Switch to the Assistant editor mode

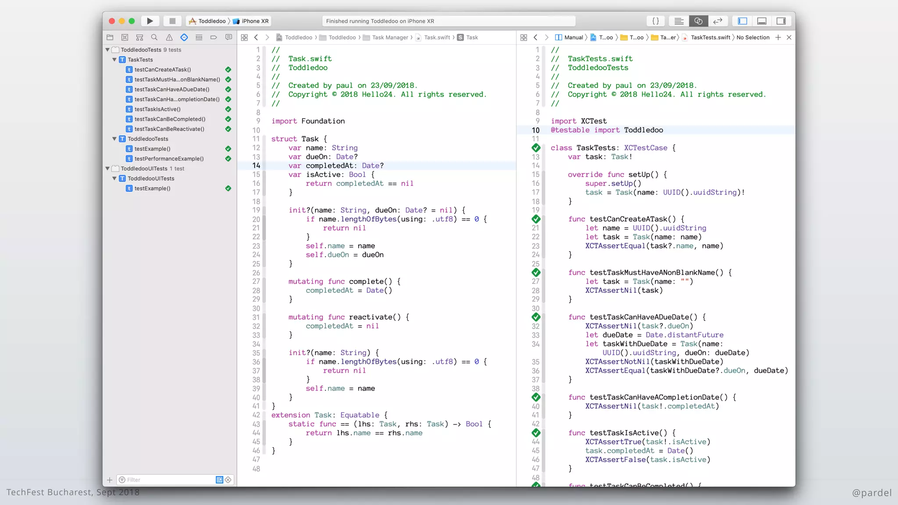click(698, 21)
